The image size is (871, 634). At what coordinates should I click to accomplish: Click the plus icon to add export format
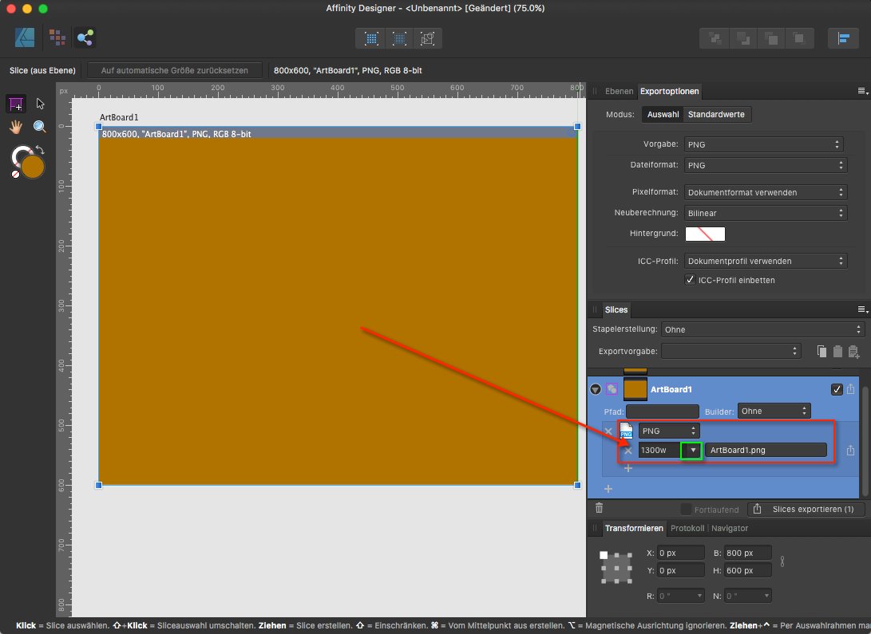pos(628,468)
